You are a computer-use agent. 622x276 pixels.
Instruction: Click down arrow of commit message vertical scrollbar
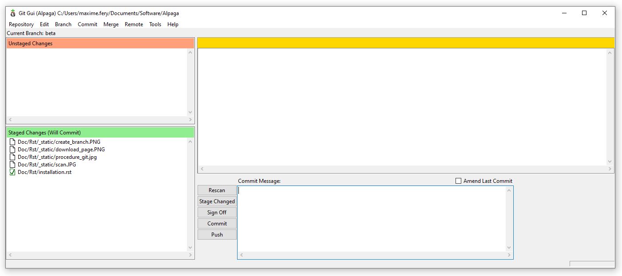tap(509, 248)
